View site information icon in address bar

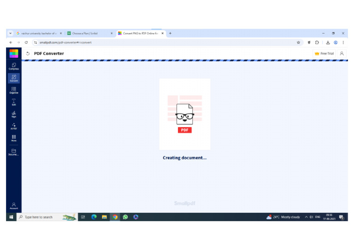pyautogui.click(x=35, y=42)
